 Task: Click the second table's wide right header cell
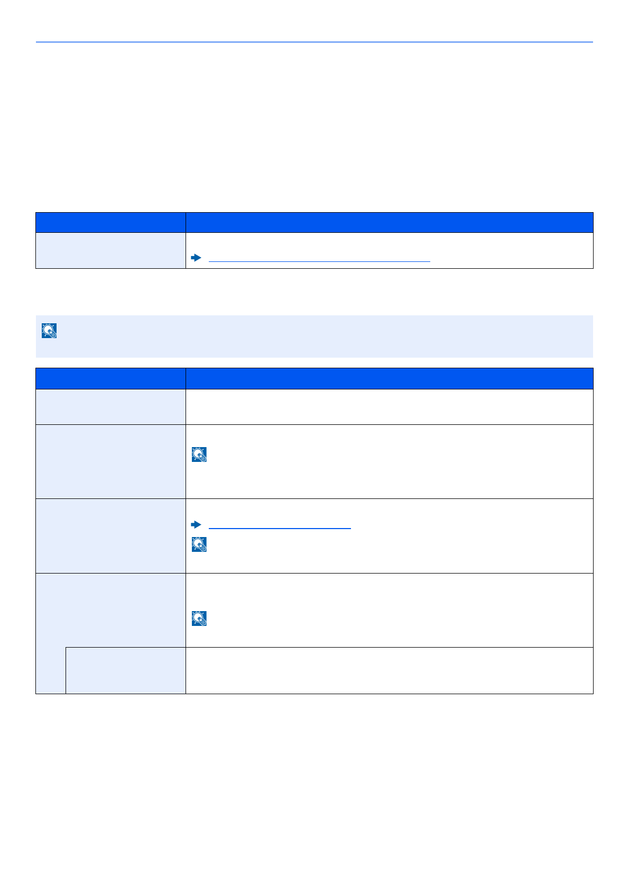pos(389,378)
